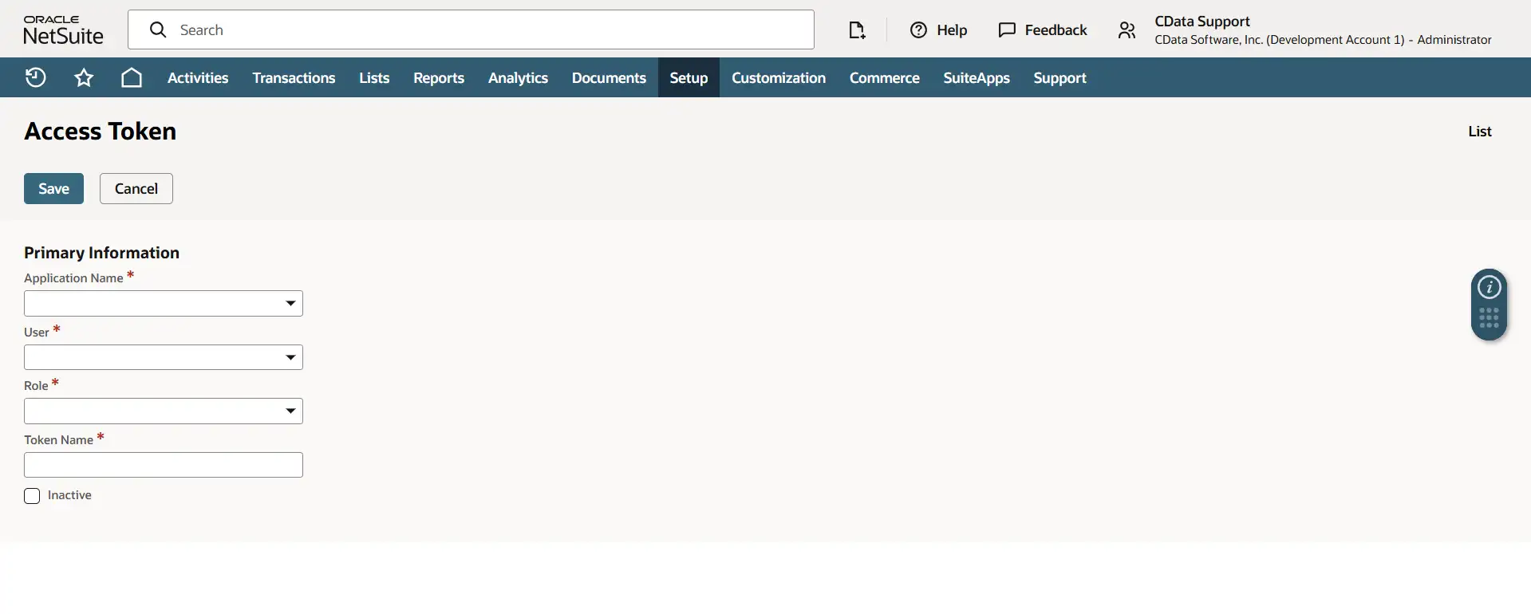Open the Shortcuts star icon
The image size is (1531, 614).
click(84, 77)
